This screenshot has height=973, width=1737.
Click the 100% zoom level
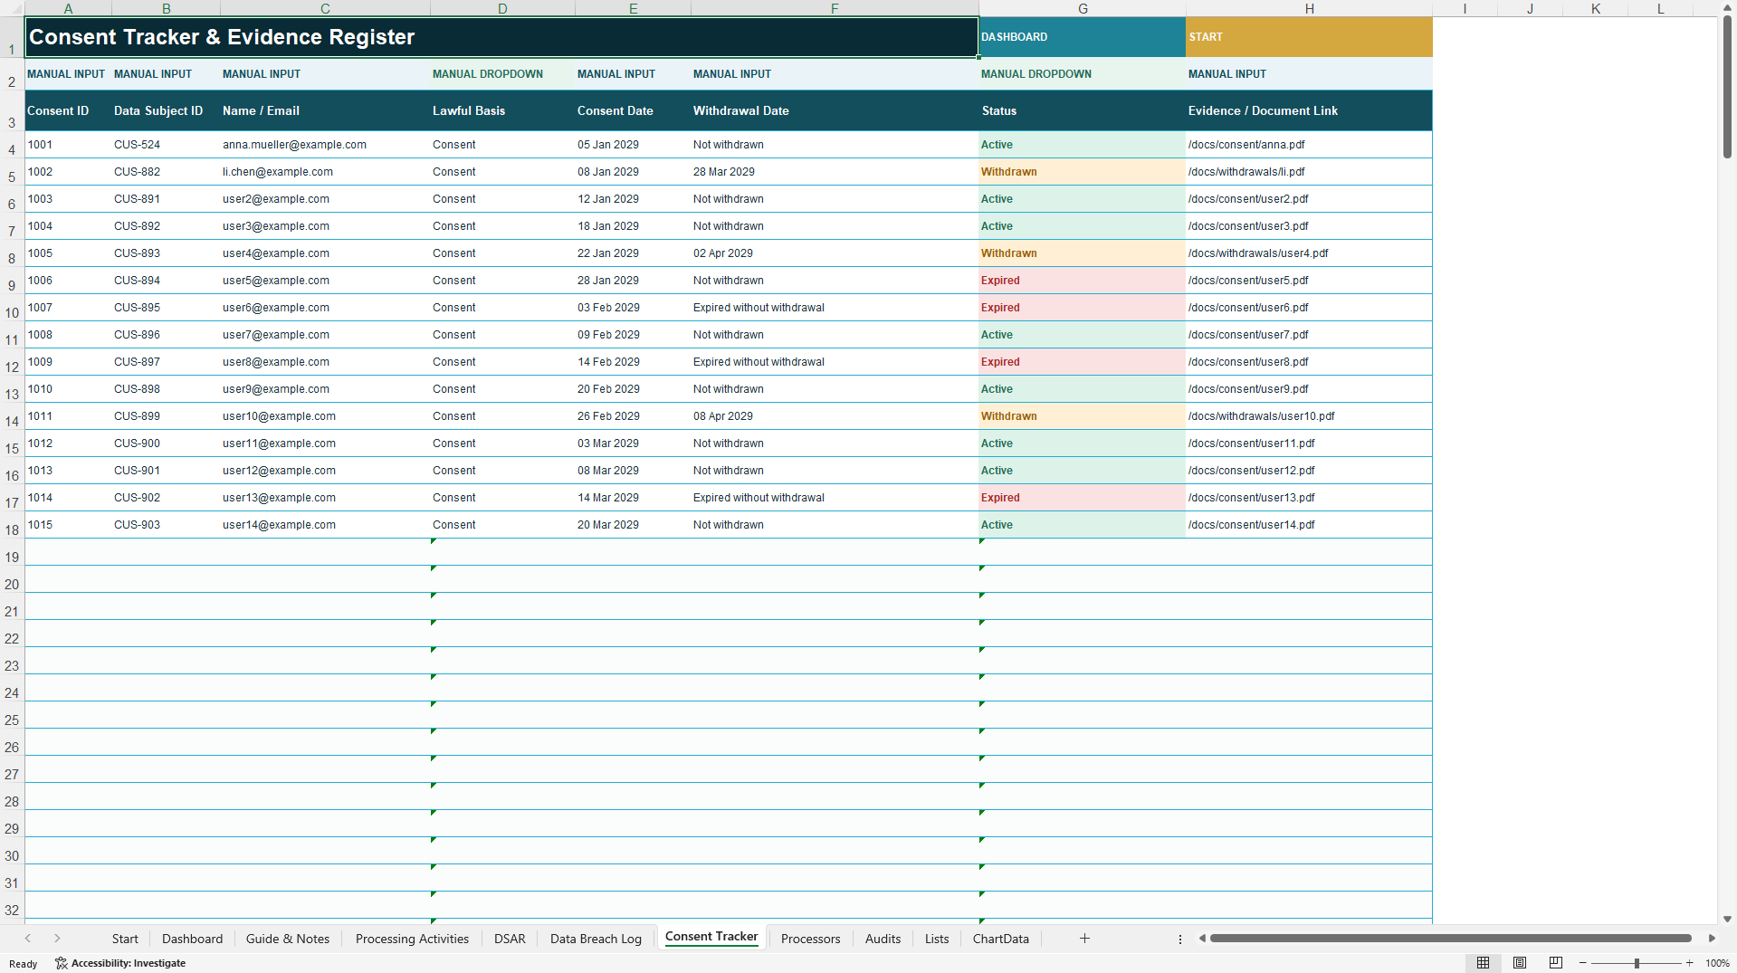pos(1717,963)
